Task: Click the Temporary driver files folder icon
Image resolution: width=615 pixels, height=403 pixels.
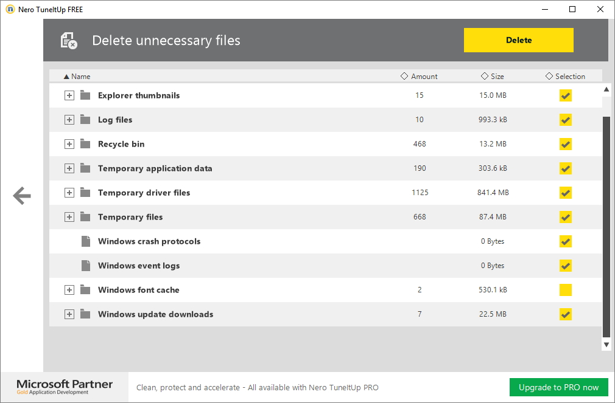Action: pos(85,193)
